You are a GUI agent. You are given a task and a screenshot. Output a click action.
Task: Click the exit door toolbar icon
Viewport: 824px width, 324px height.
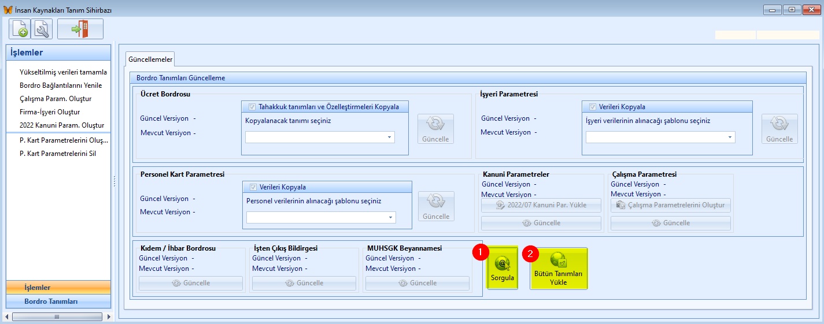click(x=80, y=29)
